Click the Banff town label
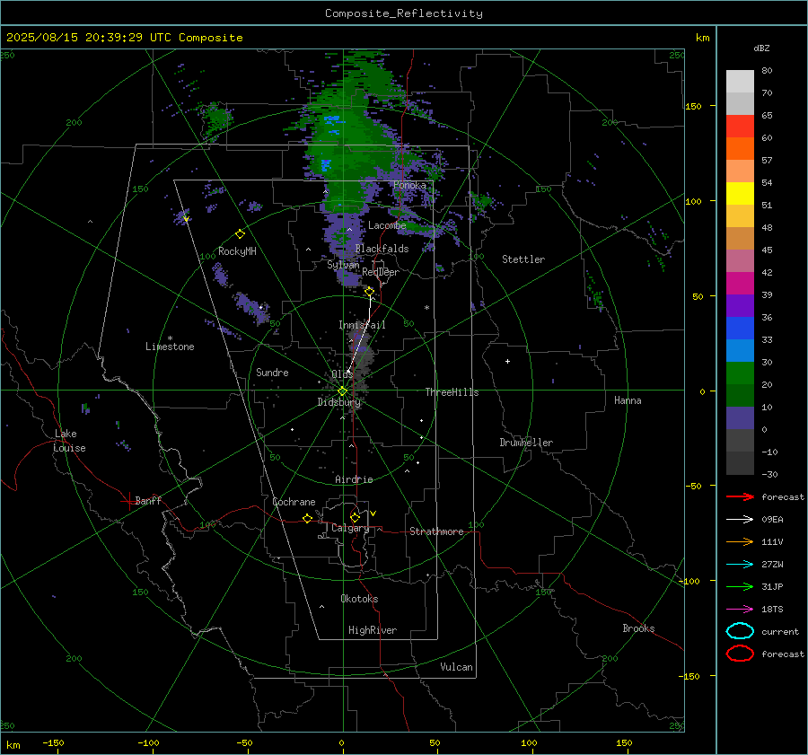Image resolution: width=808 pixels, height=755 pixels. pyautogui.click(x=148, y=500)
